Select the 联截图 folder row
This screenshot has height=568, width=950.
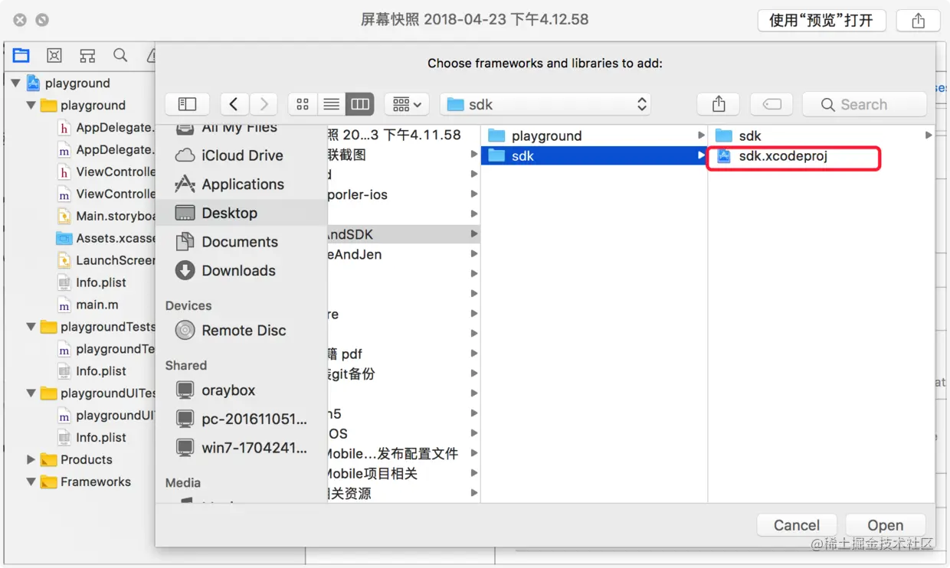pos(404,155)
